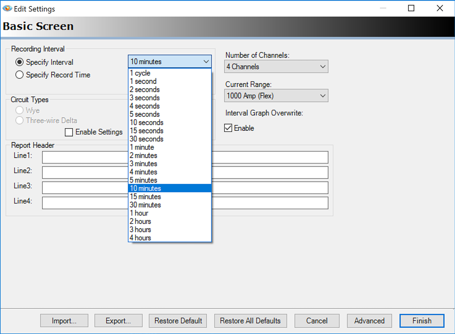Click the Import button
The height and width of the screenshot is (334, 455).
click(x=64, y=321)
